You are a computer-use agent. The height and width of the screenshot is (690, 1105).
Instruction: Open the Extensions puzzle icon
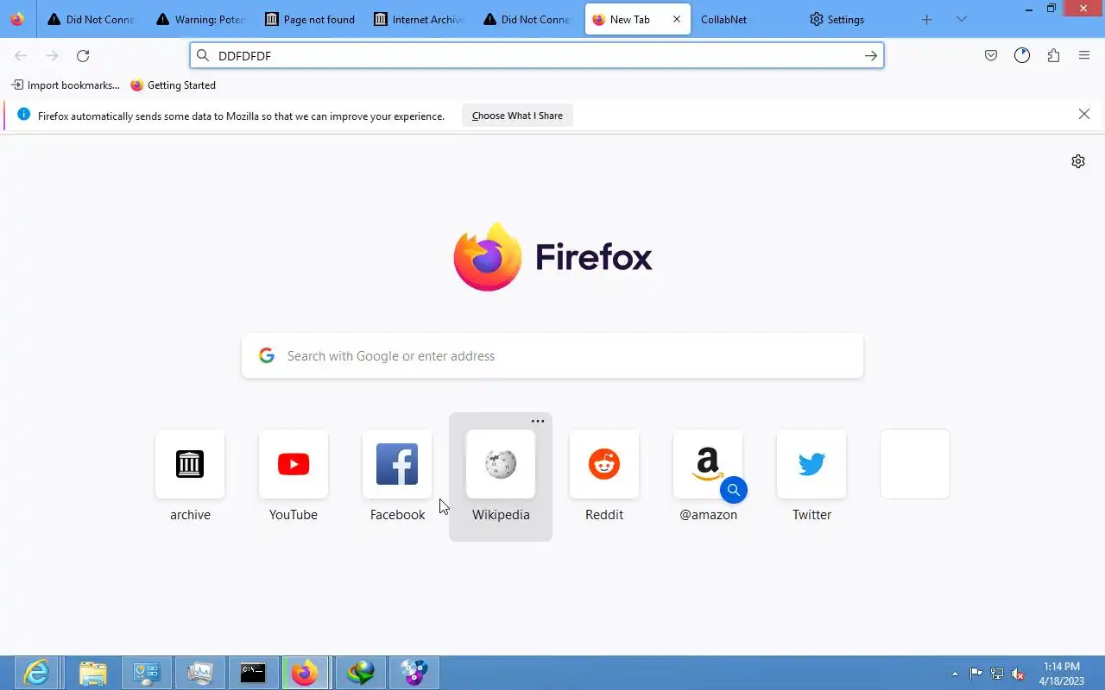1053,55
